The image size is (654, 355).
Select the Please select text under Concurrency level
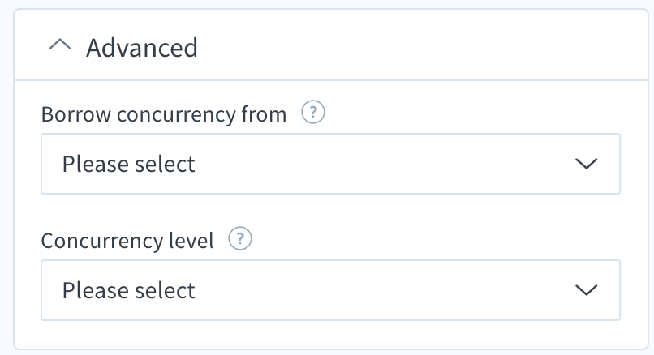(128, 290)
